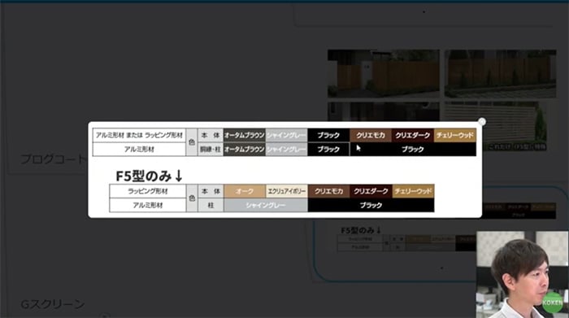Click 'アルミ形材' cell in upper table
The image size is (569, 318).
139,149
